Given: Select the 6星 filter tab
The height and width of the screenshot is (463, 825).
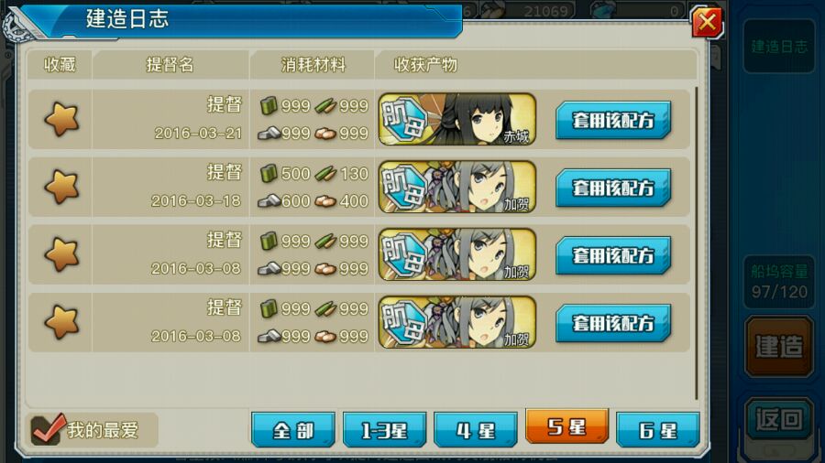Looking at the screenshot, I should tap(657, 430).
